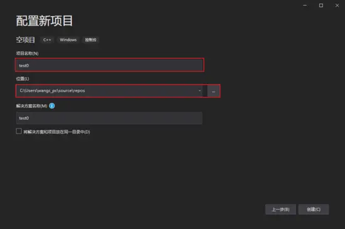Click the 项目名称(N) label
The image size is (345, 229).
(27, 53)
